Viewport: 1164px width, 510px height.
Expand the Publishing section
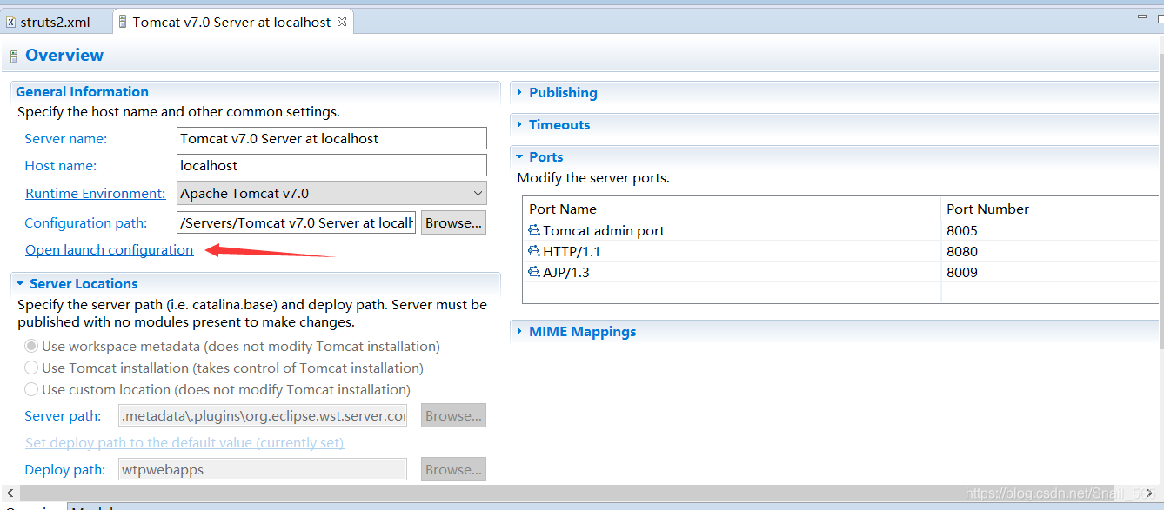pyautogui.click(x=519, y=92)
